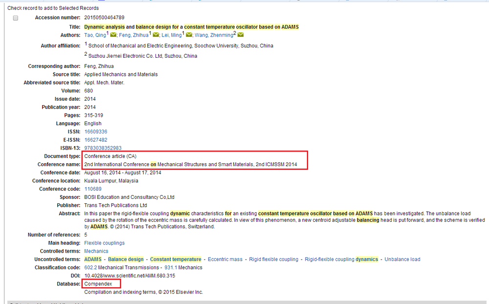Click publisher Trans Tech Publications Ltd
489x304 pixels.
coord(115,205)
